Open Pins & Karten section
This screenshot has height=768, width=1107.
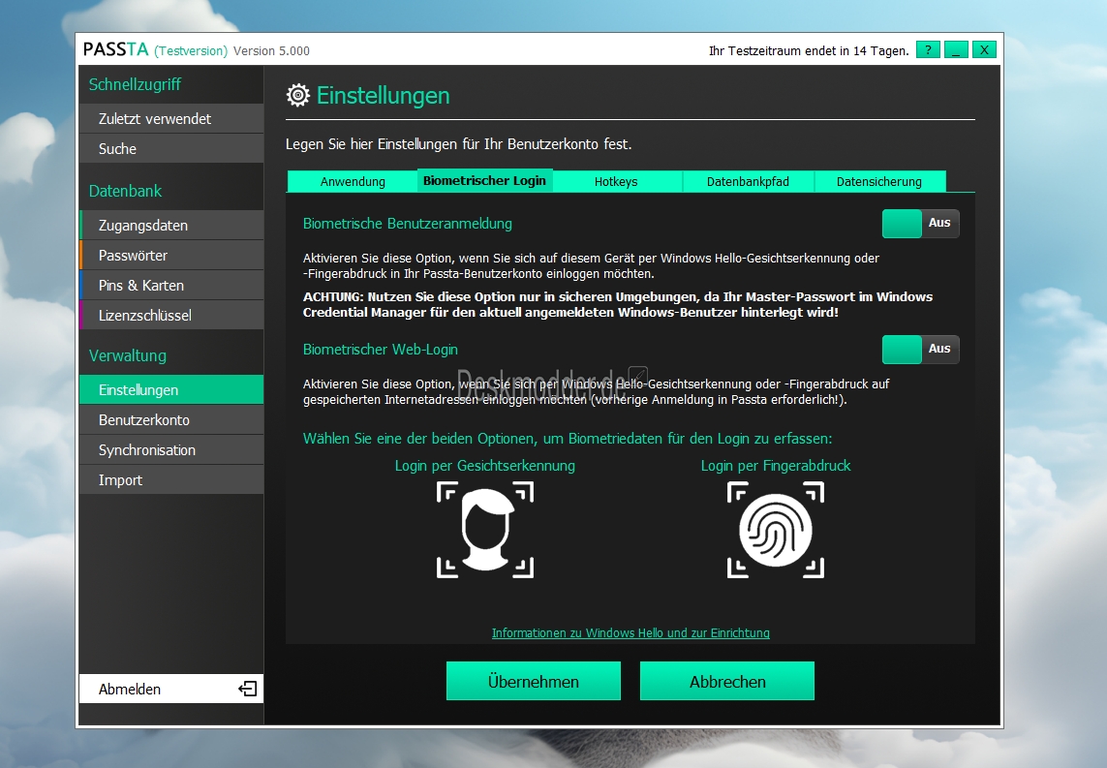pyautogui.click(x=170, y=285)
